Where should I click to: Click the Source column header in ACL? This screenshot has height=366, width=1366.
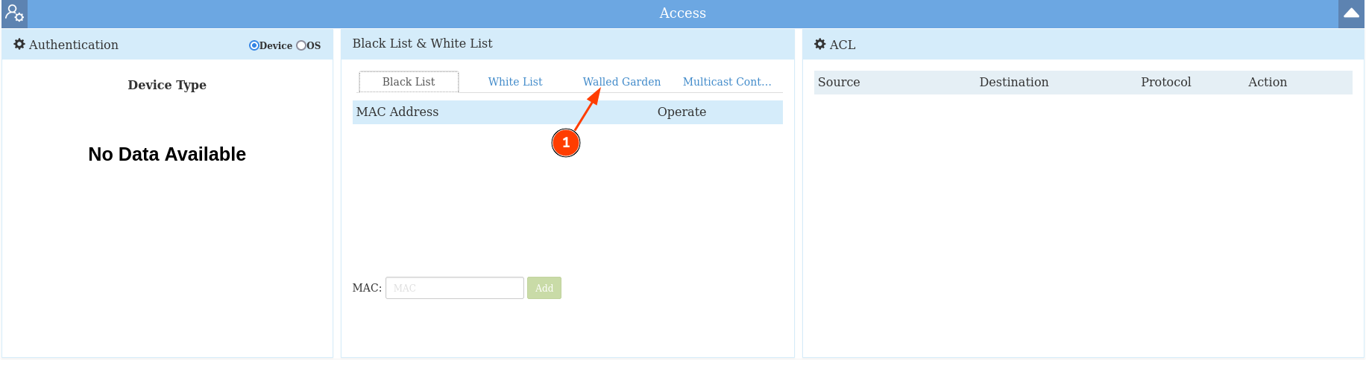(839, 82)
